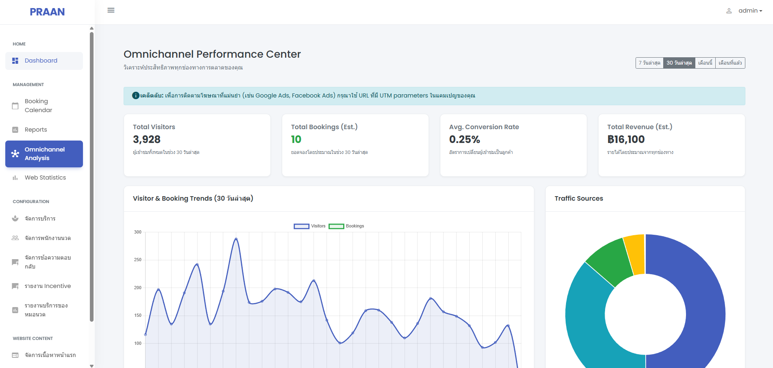Click the chart's highest visitor peak point
The height and width of the screenshot is (368, 773).
pyautogui.click(x=236, y=239)
